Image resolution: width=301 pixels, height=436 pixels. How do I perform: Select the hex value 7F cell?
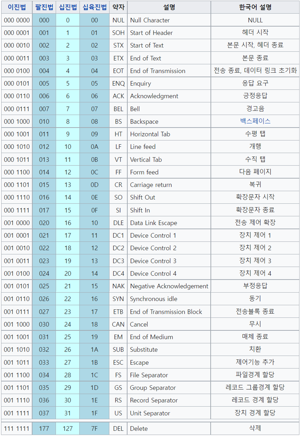click(94, 428)
